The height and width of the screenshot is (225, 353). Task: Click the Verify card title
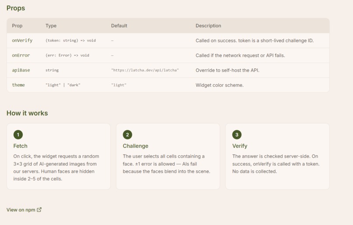click(x=240, y=146)
